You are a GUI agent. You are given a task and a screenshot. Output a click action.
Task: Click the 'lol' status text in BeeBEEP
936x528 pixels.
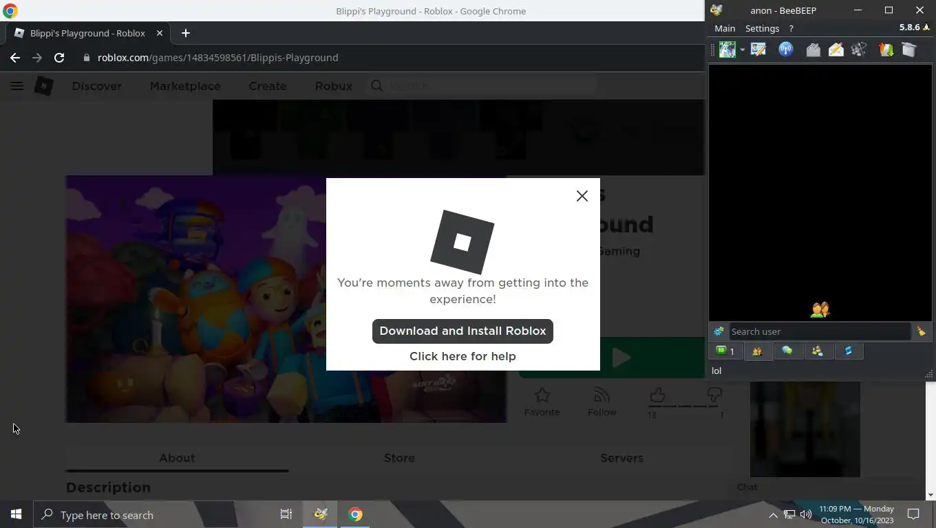716,371
